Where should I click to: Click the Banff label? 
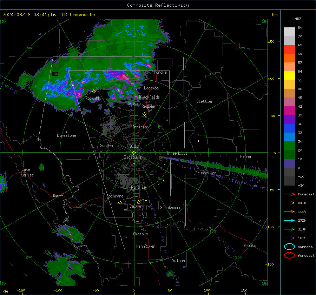[58, 196]
